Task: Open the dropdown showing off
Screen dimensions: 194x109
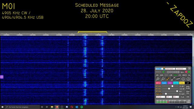Action: tap(169, 97)
